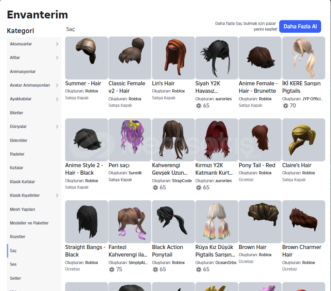
Task: Open the Summer - Hair thumbnail
Action: pos(87,58)
